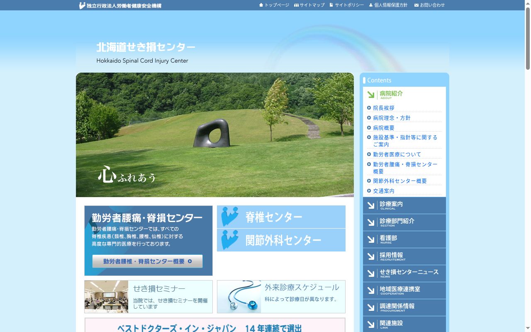531x332 pixels.
Task: Click the bullet icon beside 院長挨拶
Action: 369,108
